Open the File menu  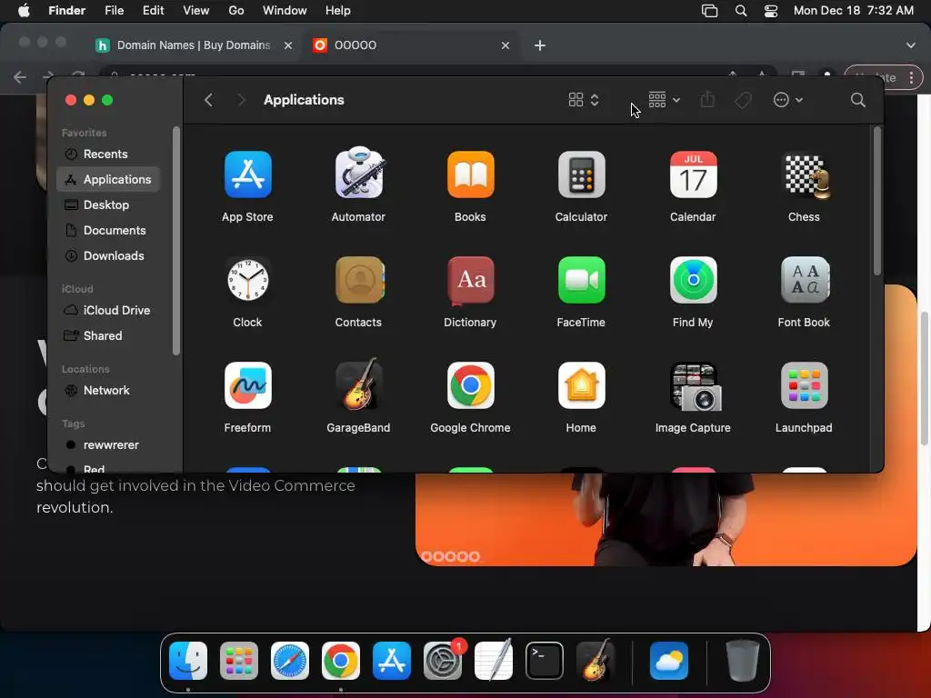pyautogui.click(x=114, y=11)
